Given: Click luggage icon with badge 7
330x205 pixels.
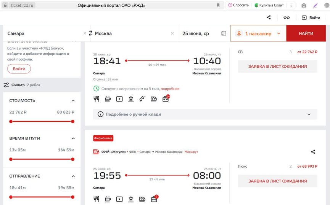Looking at the screenshot, I should click(154, 199).
